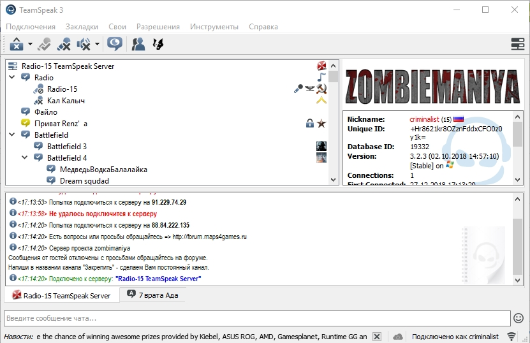Toggle speakers mute in the toolbar
The height and width of the screenshot is (343, 530).
click(x=84, y=44)
